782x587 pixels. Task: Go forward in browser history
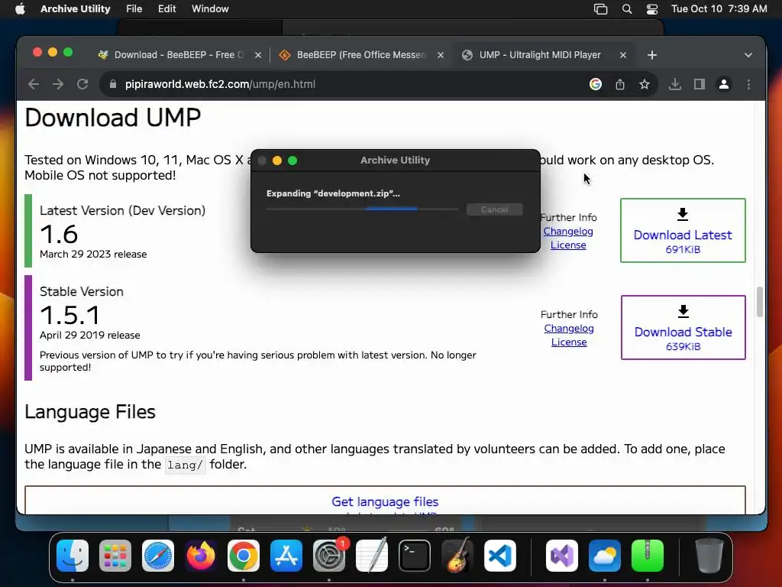[58, 84]
